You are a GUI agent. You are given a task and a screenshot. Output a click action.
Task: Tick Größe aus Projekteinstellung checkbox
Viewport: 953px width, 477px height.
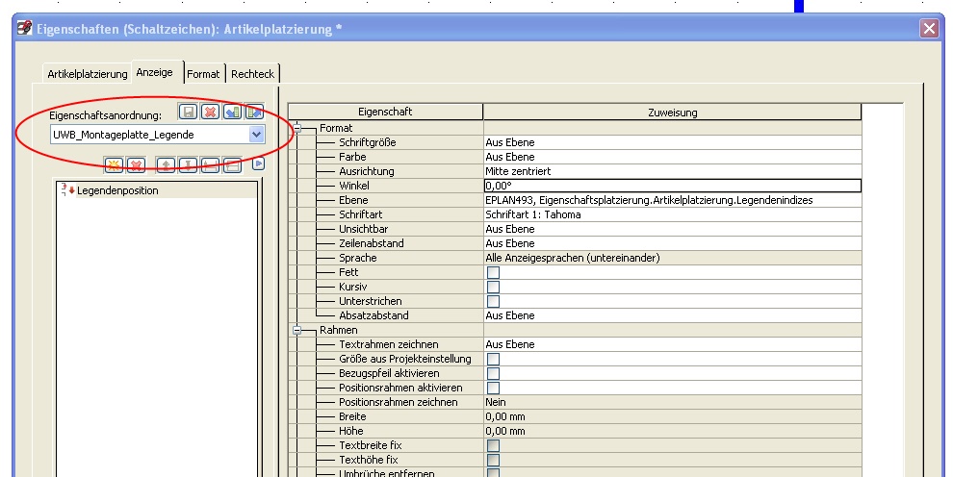[x=494, y=360]
